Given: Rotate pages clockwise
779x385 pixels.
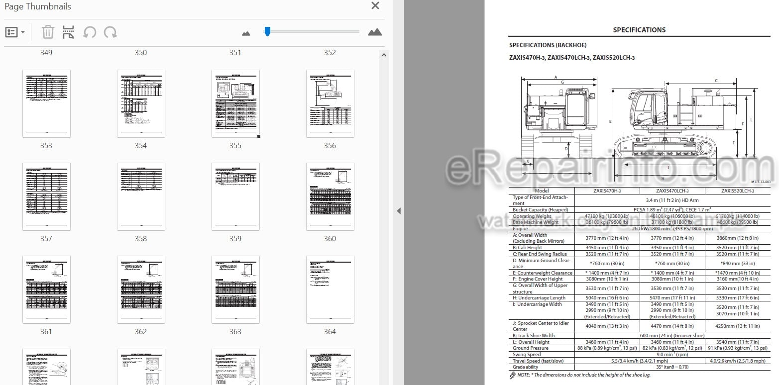Looking at the screenshot, I should (x=111, y=32).
